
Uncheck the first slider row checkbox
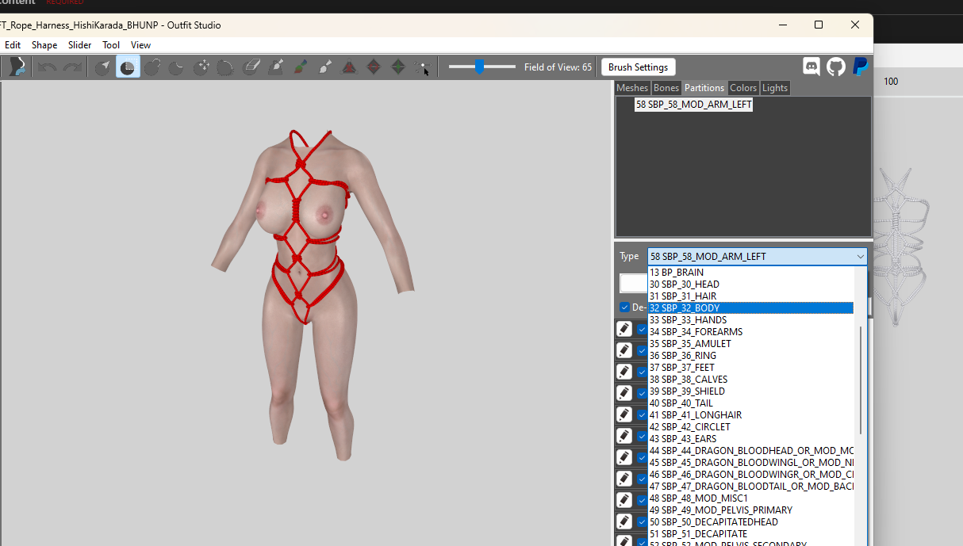(642, 329)
